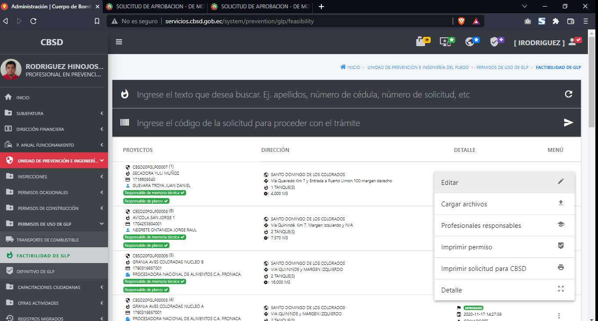Click the folder with eye icon in header
598x321 pixels.
[x=423, y=42]
